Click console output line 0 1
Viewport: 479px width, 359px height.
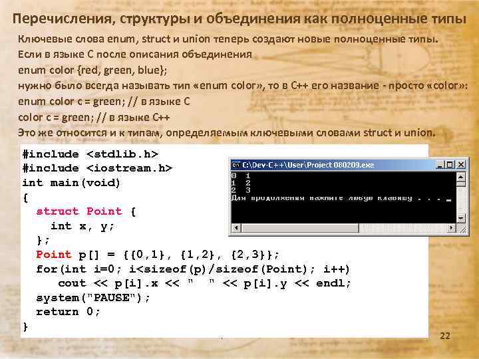tap(241, 176)
